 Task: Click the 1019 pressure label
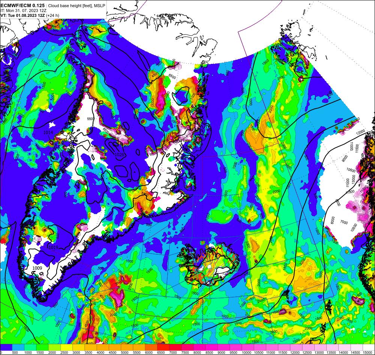click(x=53, y=247)
